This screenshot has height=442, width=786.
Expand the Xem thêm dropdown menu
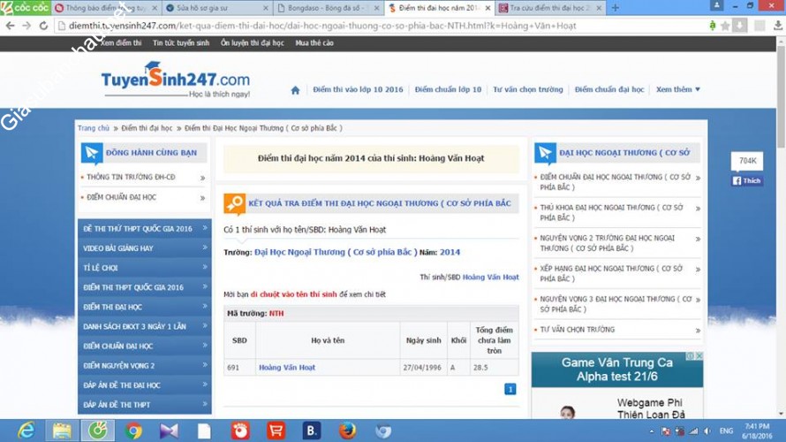[x=677, y=89]
